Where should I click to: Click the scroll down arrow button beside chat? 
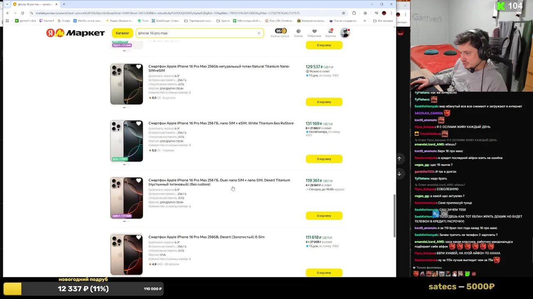tap(399, 174)
